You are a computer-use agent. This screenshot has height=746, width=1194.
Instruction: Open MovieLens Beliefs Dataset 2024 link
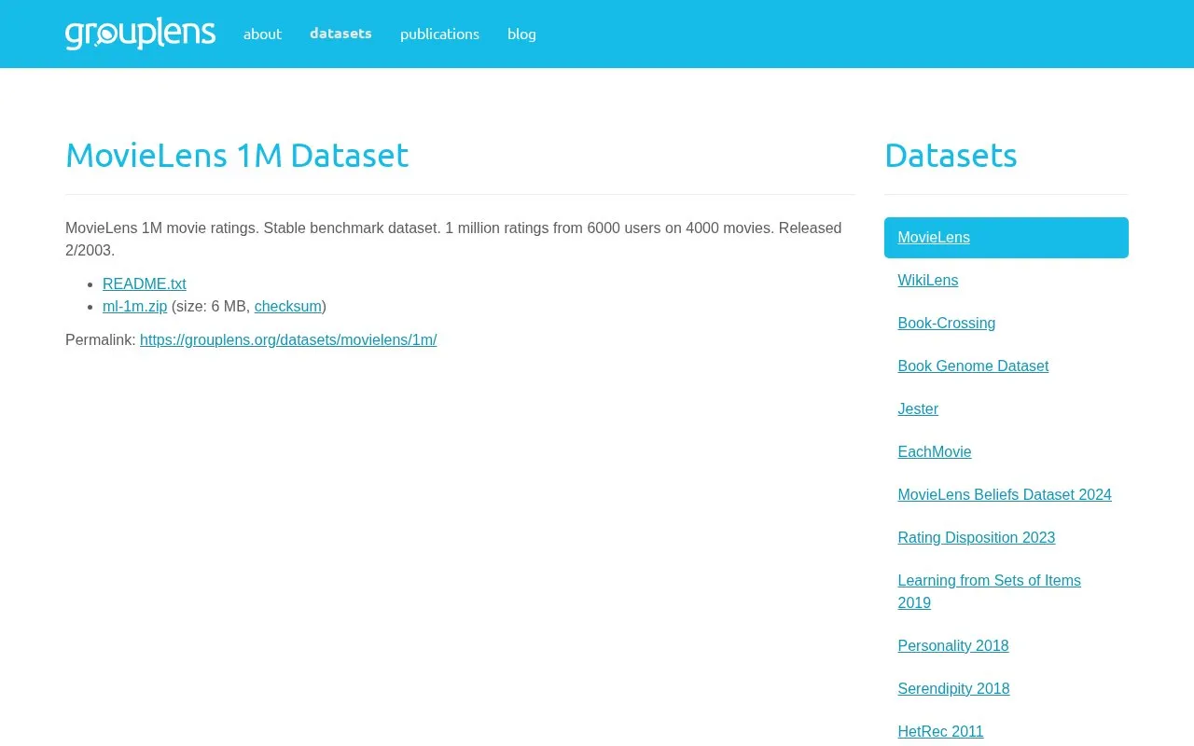[x=1005, y=495]
